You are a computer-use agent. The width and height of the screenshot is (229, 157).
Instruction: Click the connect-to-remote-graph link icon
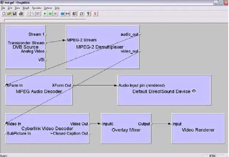(68, 14)
